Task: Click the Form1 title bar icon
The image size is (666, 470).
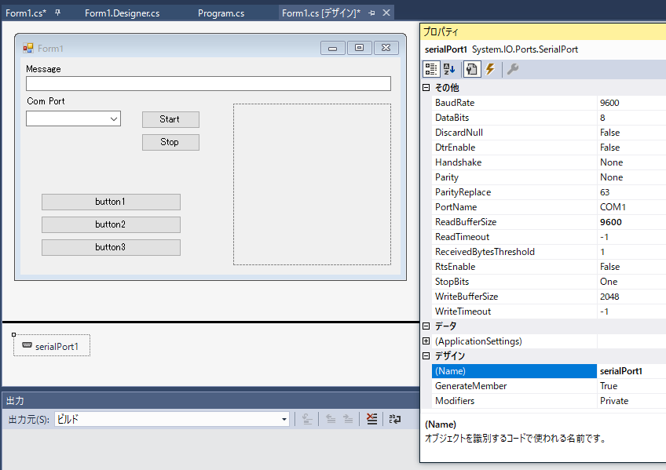Action: (x=28, y=48)
